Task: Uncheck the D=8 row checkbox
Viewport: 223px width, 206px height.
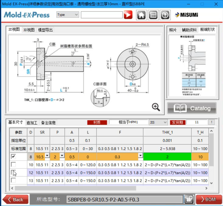Action: point(13,157)
